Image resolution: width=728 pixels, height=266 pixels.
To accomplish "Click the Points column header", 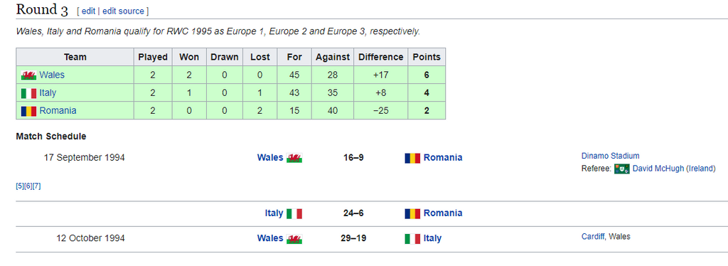I will 427,57.
